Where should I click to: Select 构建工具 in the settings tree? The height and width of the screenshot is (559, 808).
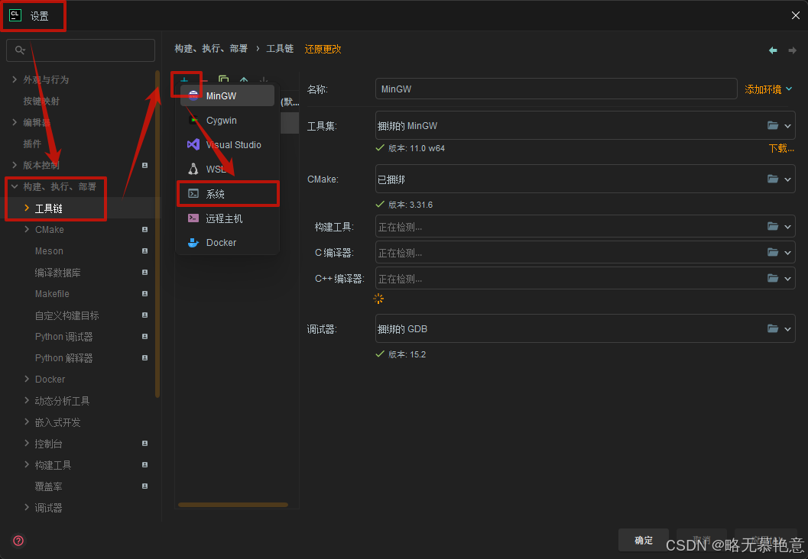point(53,465)
